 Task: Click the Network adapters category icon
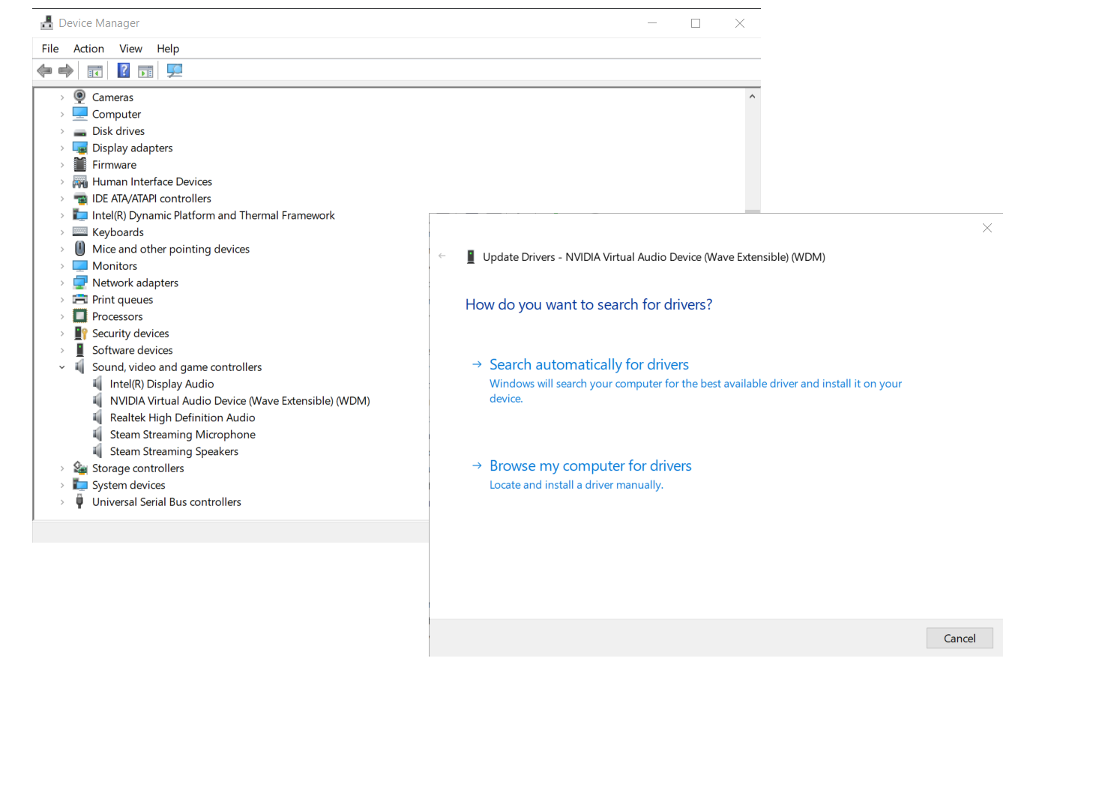(79, 283)
